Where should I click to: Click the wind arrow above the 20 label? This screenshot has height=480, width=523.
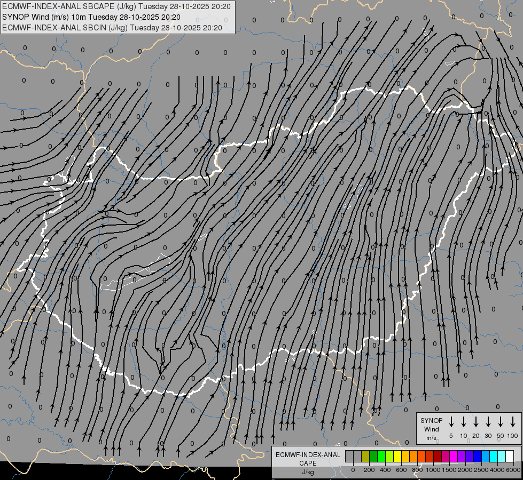coord(475,421)
